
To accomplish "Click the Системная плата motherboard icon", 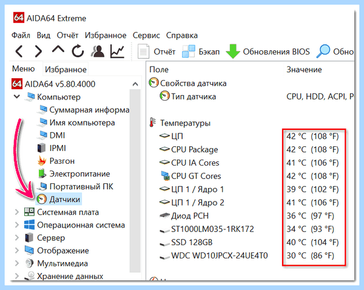I will (29, 212).
